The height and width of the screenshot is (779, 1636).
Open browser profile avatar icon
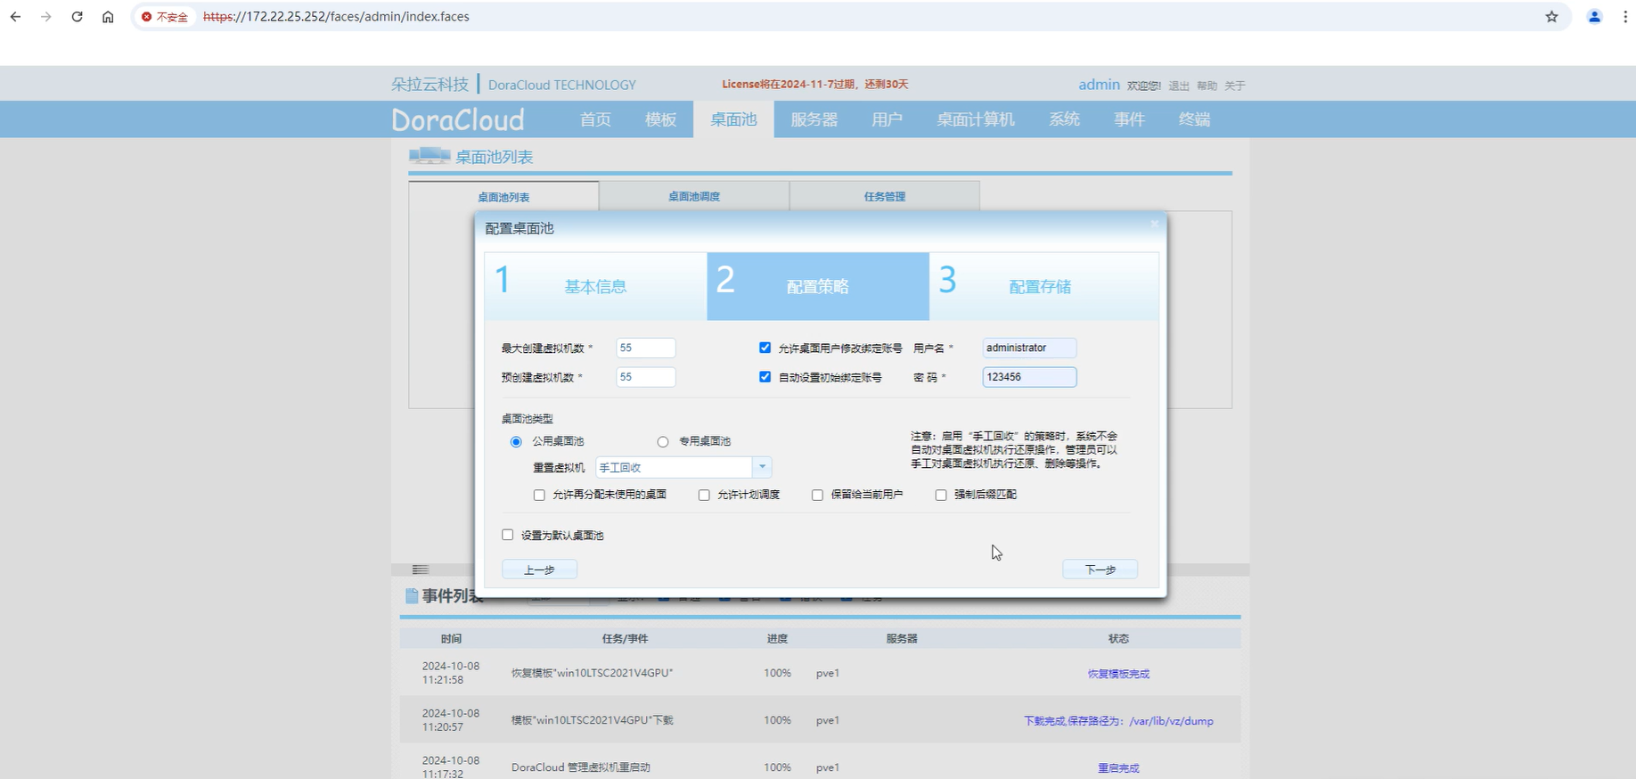click(1594, 17)
